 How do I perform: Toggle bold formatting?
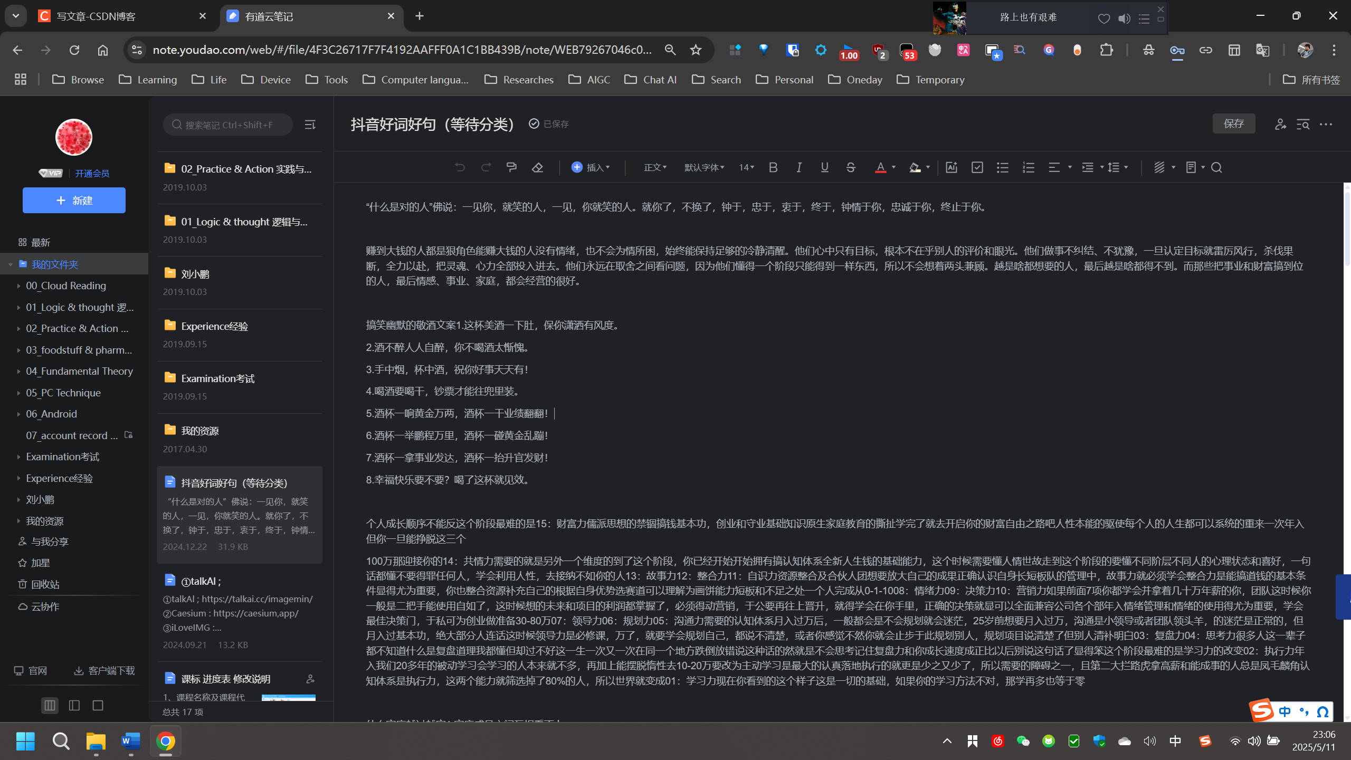point(773,167)
